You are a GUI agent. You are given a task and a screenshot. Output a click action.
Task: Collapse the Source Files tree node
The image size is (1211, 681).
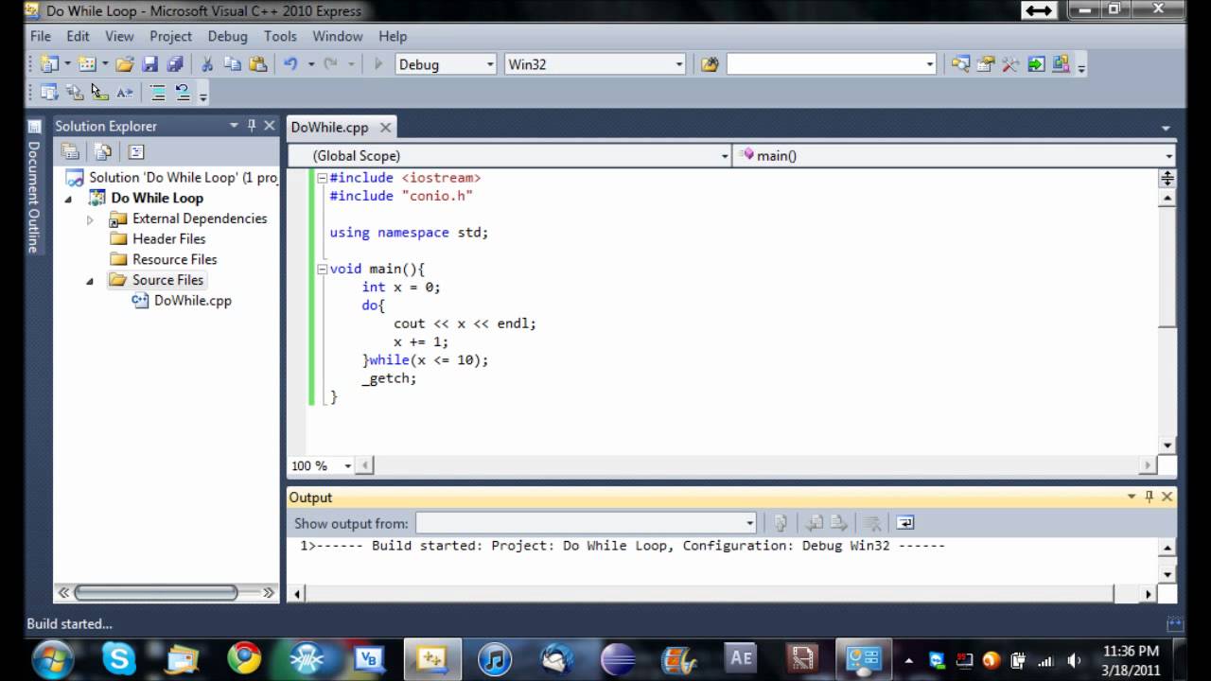pos(90,281)
